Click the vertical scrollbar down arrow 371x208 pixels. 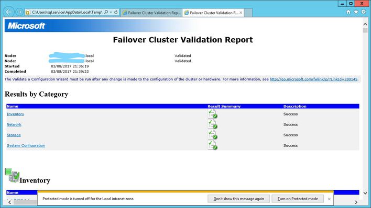(x=365, y=193)
